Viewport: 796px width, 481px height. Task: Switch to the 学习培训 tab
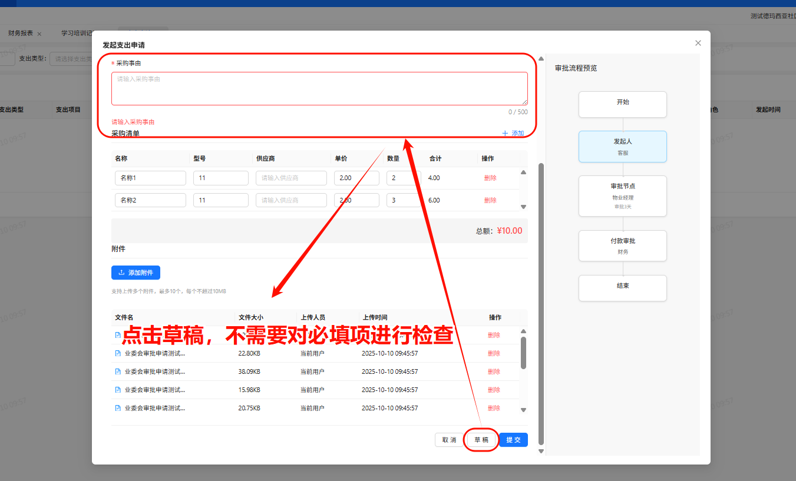(77, 34)
